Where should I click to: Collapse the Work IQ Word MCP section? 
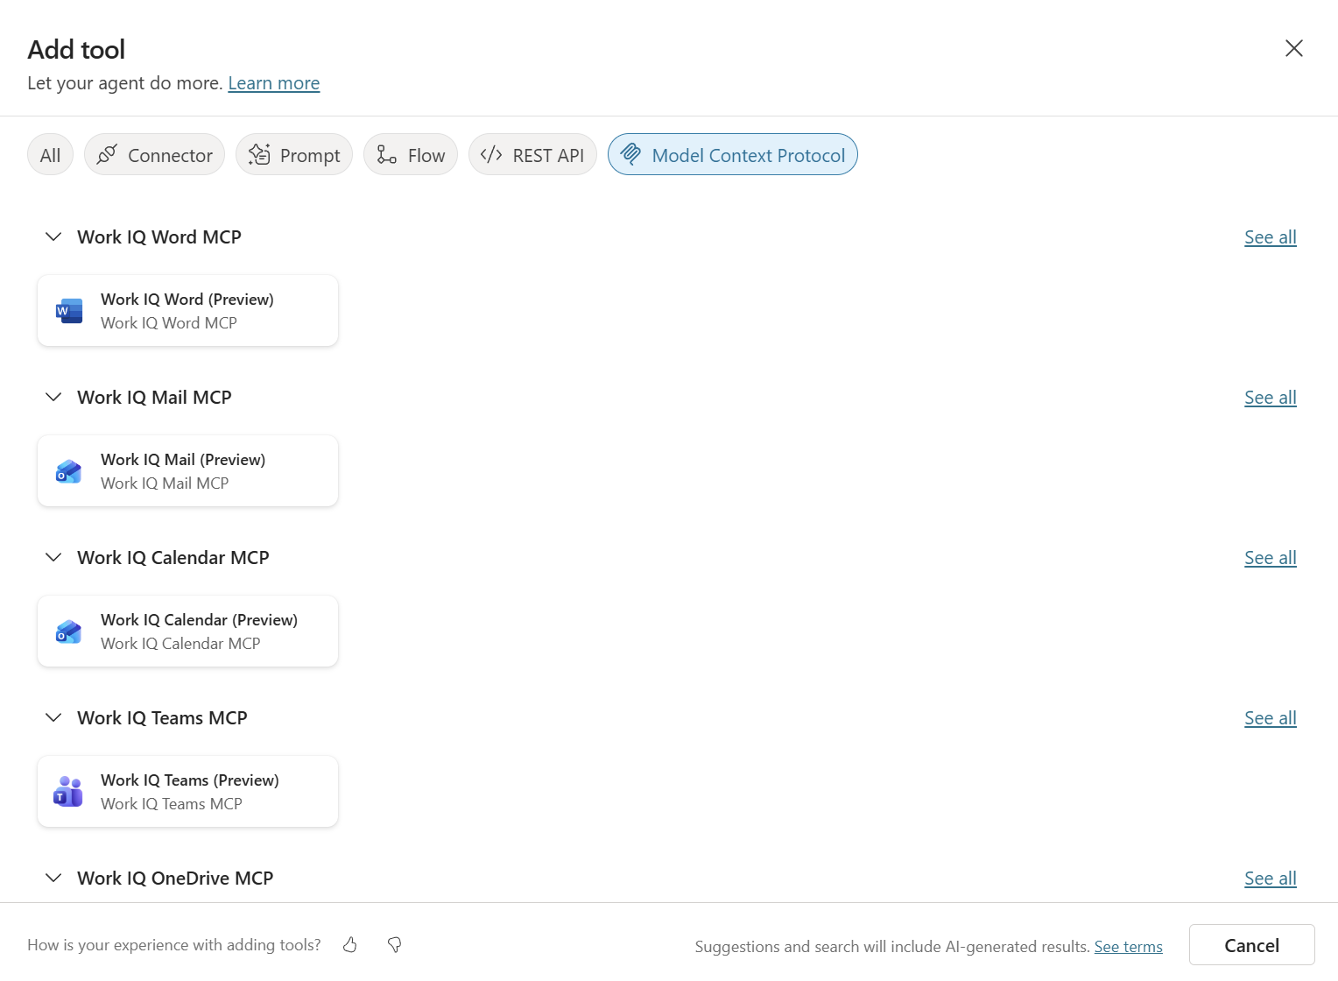(x=53, y=236)
